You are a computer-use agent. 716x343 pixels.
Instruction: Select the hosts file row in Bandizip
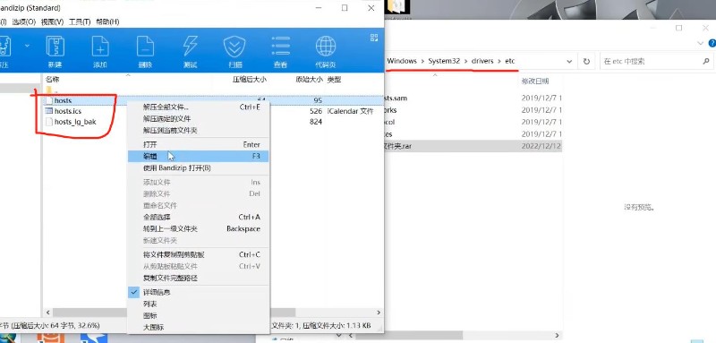(x=212, y=100)
